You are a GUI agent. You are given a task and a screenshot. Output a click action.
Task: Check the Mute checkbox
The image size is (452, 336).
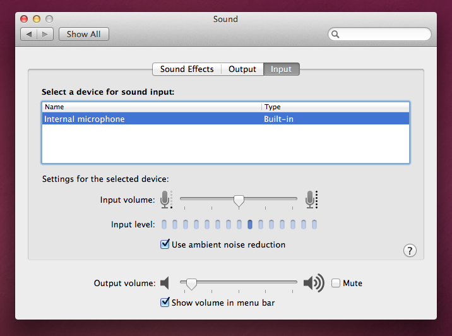click(336, 283)
